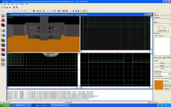Screen dimensions: 171x107
Task: Select the gray Block creation tool
Action: 3,35
